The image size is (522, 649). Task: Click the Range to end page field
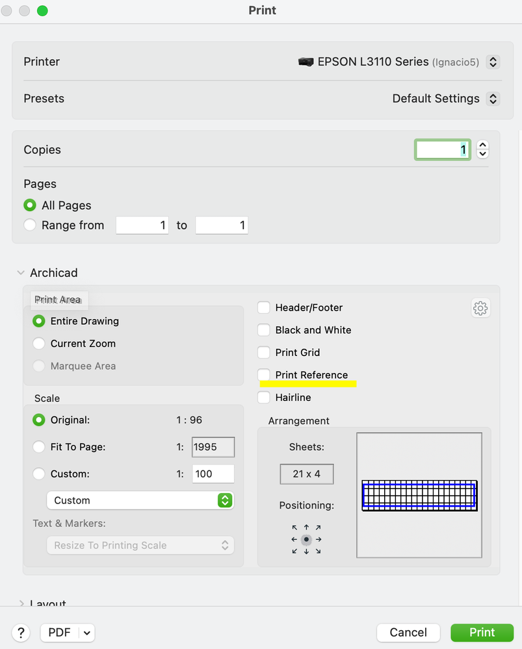pos(222,225)
